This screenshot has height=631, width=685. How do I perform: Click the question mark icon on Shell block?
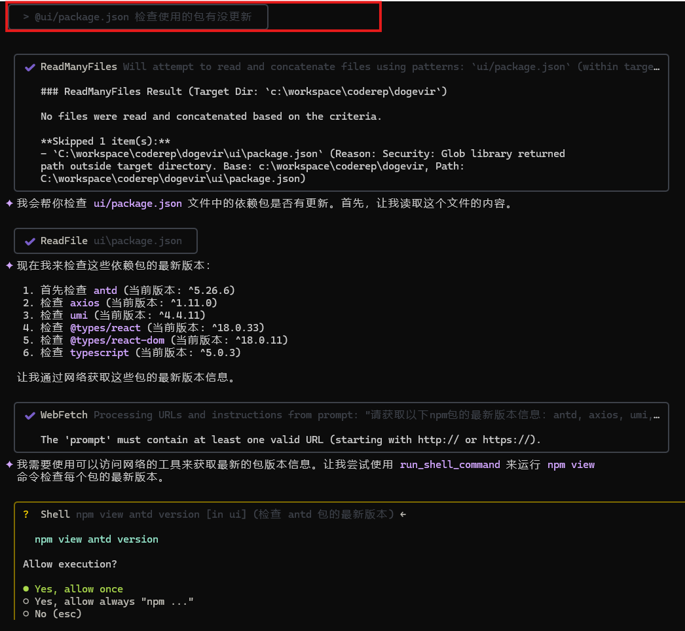click(26, 514)
